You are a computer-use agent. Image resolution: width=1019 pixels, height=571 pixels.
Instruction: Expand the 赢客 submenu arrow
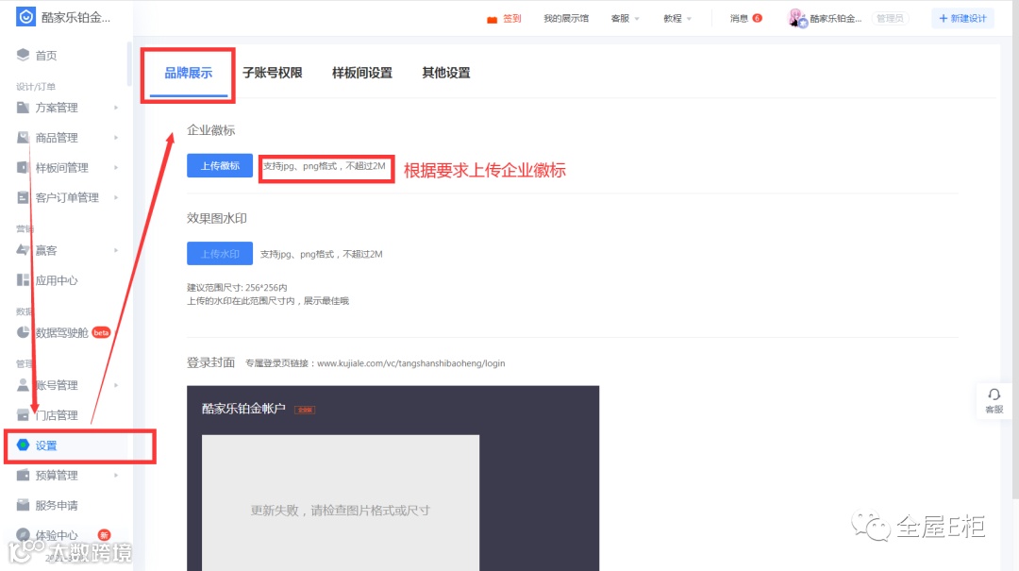[x=116, y=250]
